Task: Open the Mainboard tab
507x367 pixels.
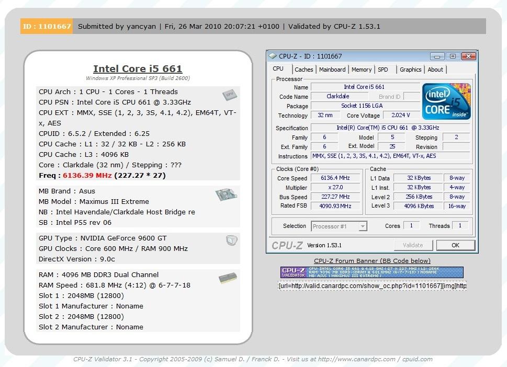Action: 332,70
